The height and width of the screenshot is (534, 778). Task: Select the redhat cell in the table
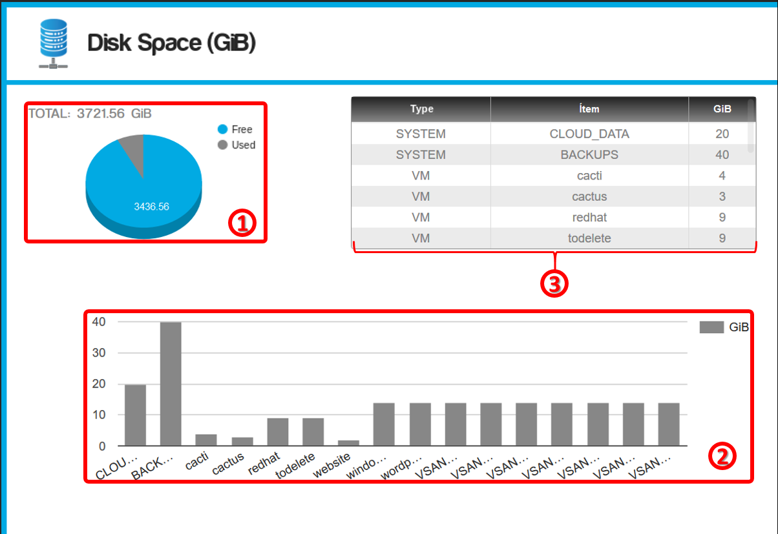tap(589, 218)
